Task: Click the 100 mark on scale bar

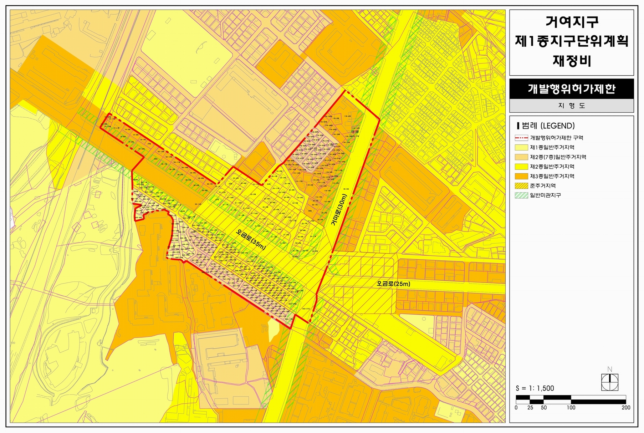Action: 571,408
